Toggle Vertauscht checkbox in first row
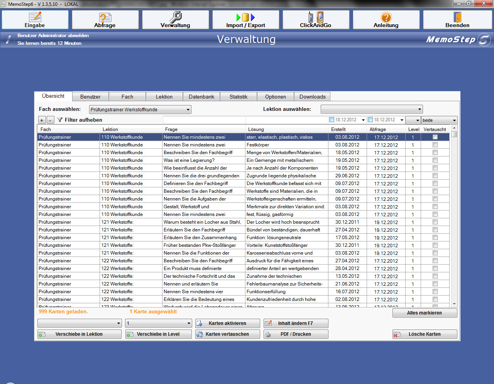Screen dimensions: 494x384 [x=435, y=137]
